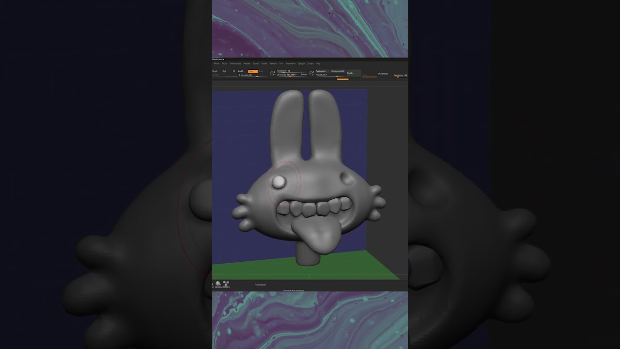Image resolution: width=620 pixels, height=349 pixels.
Task: Adjust the Z Intensity slider
Action: (x=253, y=75)
